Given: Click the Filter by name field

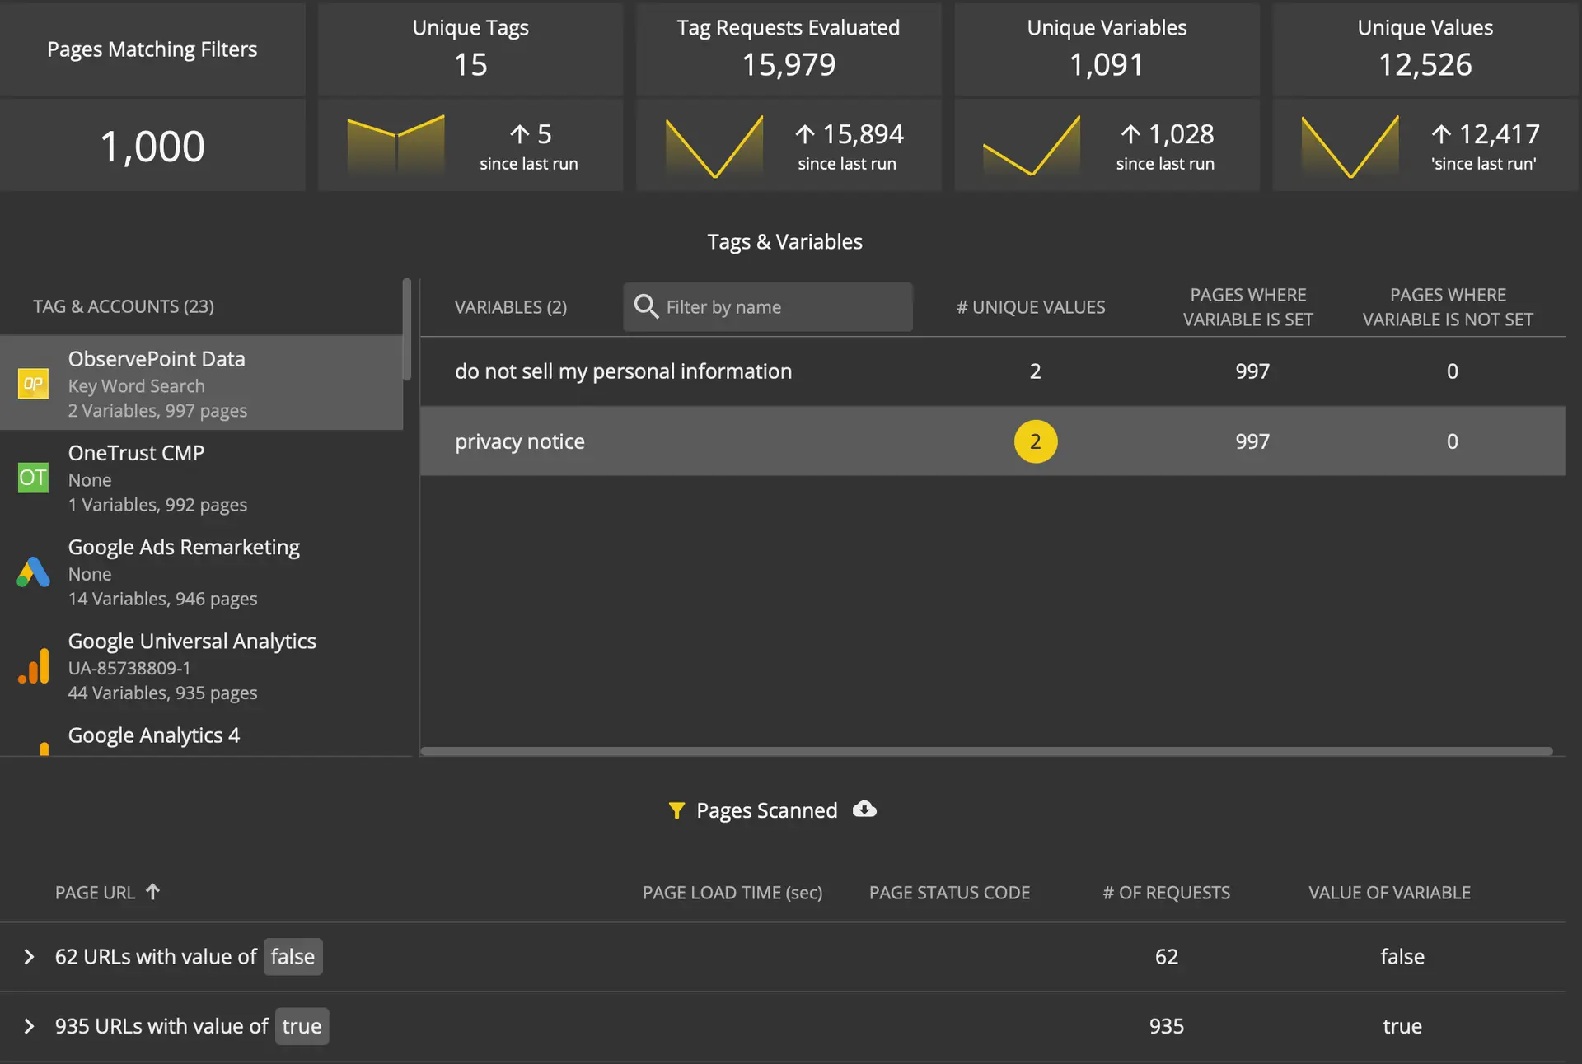Looking at the screenshot, I should (x=768, y=307).
